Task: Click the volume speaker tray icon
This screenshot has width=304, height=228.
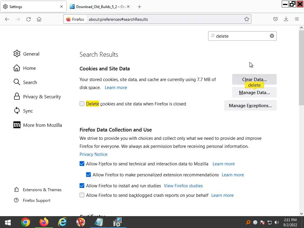Action: pyautogui.click(x=277, y=222)
